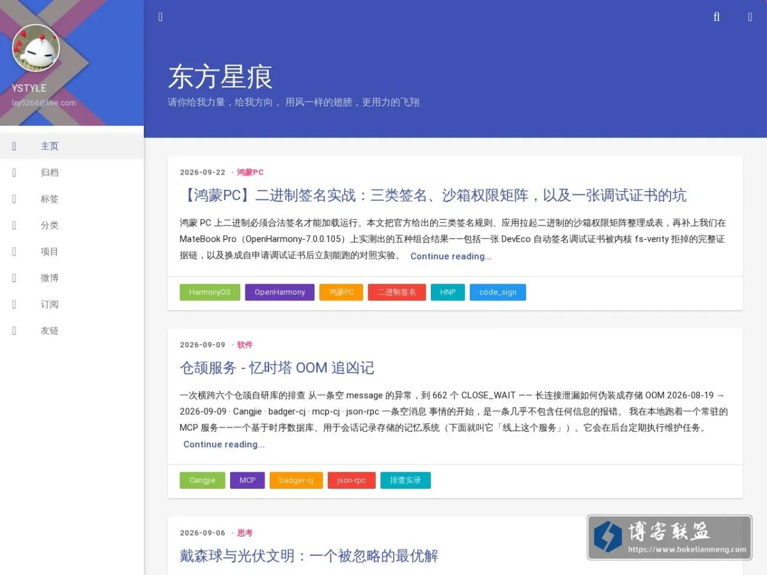Open the 仓颉服务 - 忆时塔 OOM 追凶记 post
Viewport: 767px width, 575px height.
click(x=277, y=367)
